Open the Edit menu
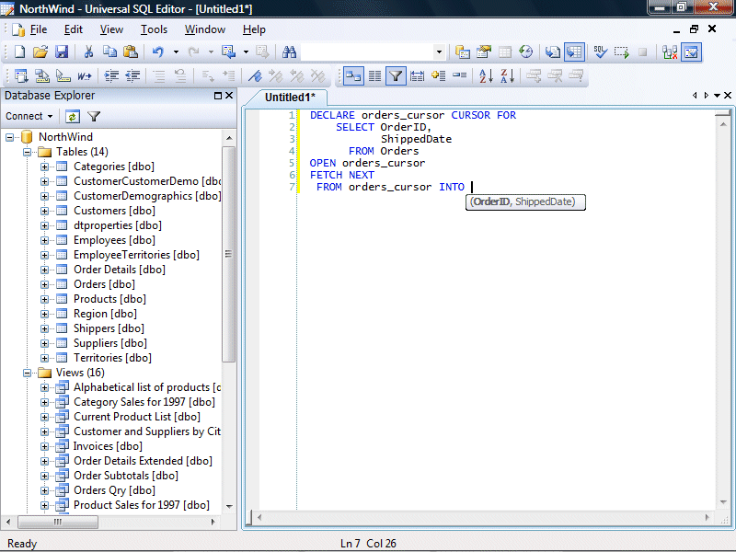The image size is (736, 552). [74, 29]
